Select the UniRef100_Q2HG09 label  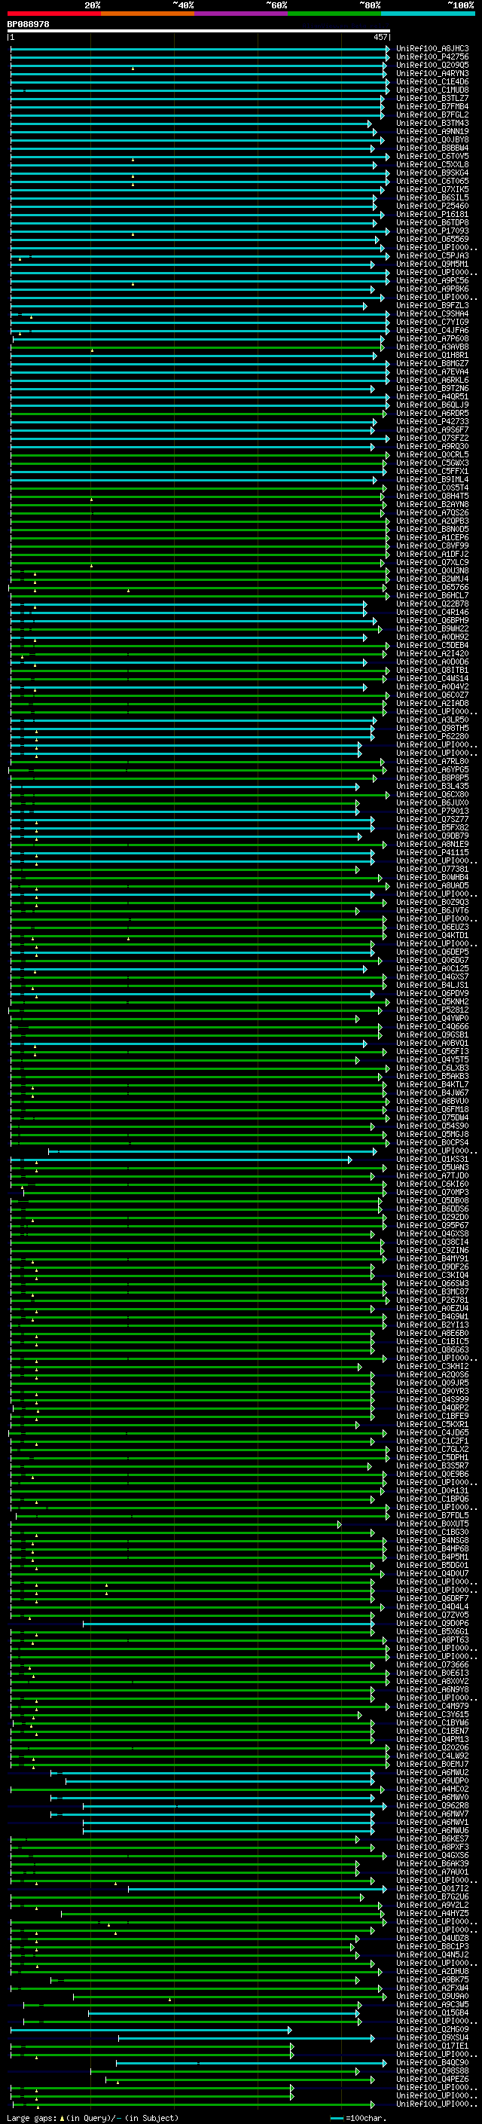tap(432, 2029)
